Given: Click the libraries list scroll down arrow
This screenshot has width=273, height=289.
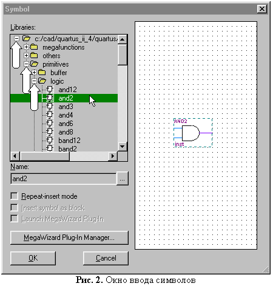Looking at the screenshot, I should [x=123, y=147].
